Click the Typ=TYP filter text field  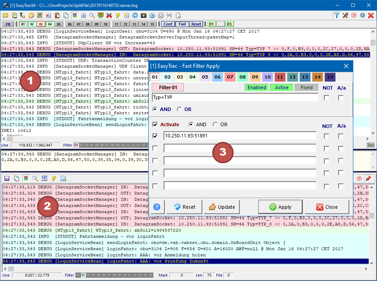(235, 98)
